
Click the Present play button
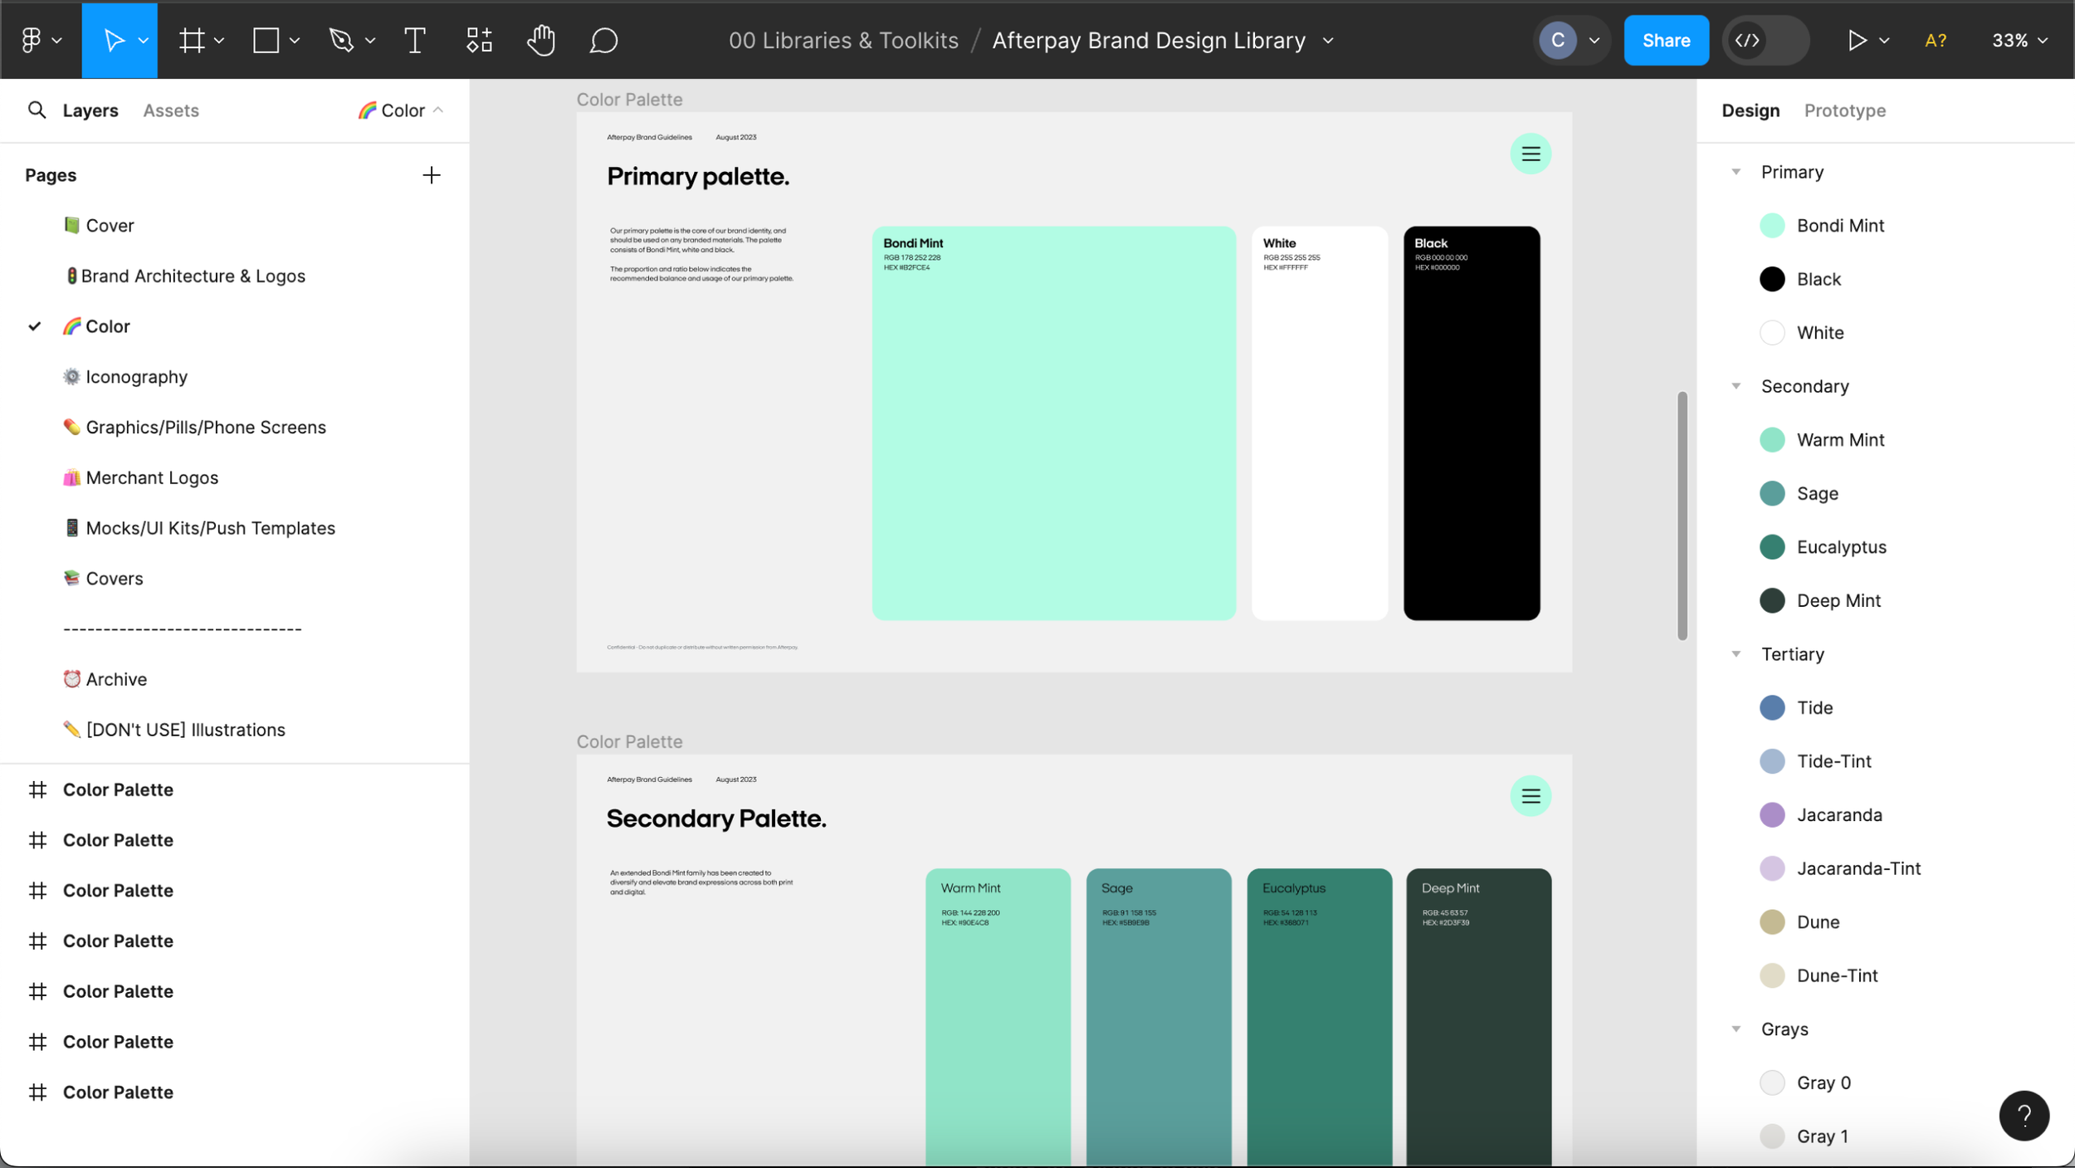pos(1857,40)
